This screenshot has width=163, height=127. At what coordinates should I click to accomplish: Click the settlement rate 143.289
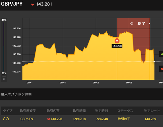[x=150, y=119]
